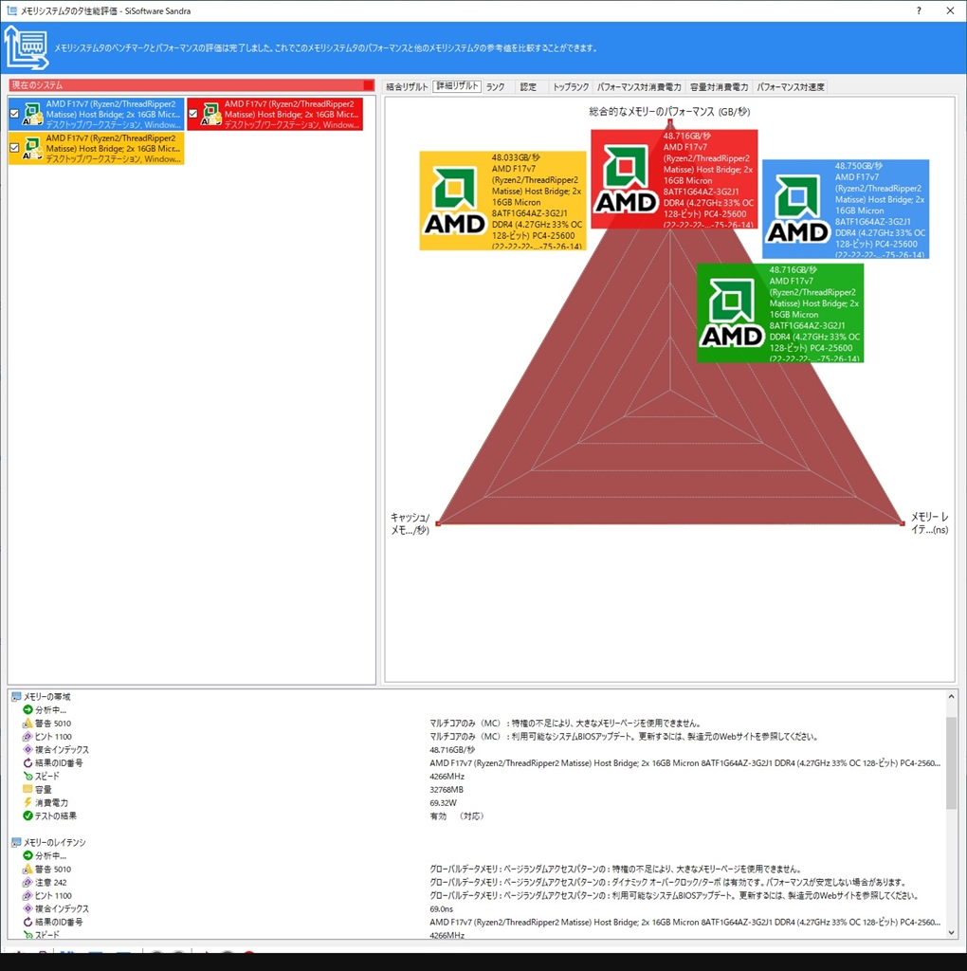The image size is (967, 971).
Task: Click the AMD logo in the blue 48.750GB/秒 card
Action: coord(797,209)
